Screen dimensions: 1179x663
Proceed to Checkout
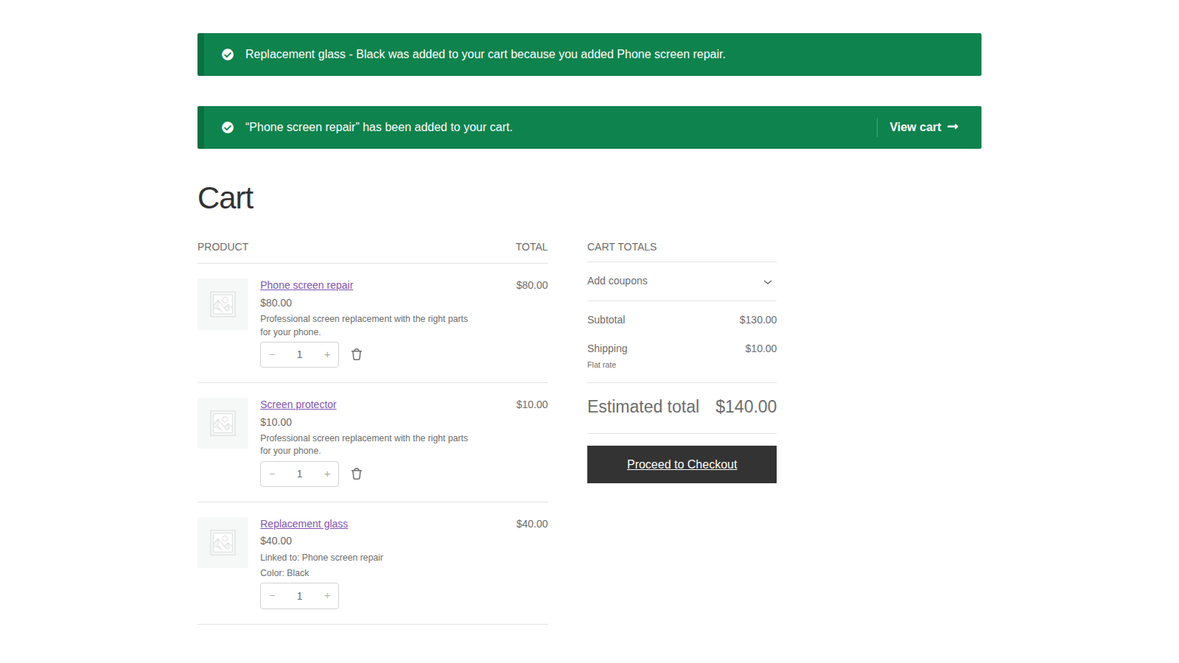pos(682,464)
